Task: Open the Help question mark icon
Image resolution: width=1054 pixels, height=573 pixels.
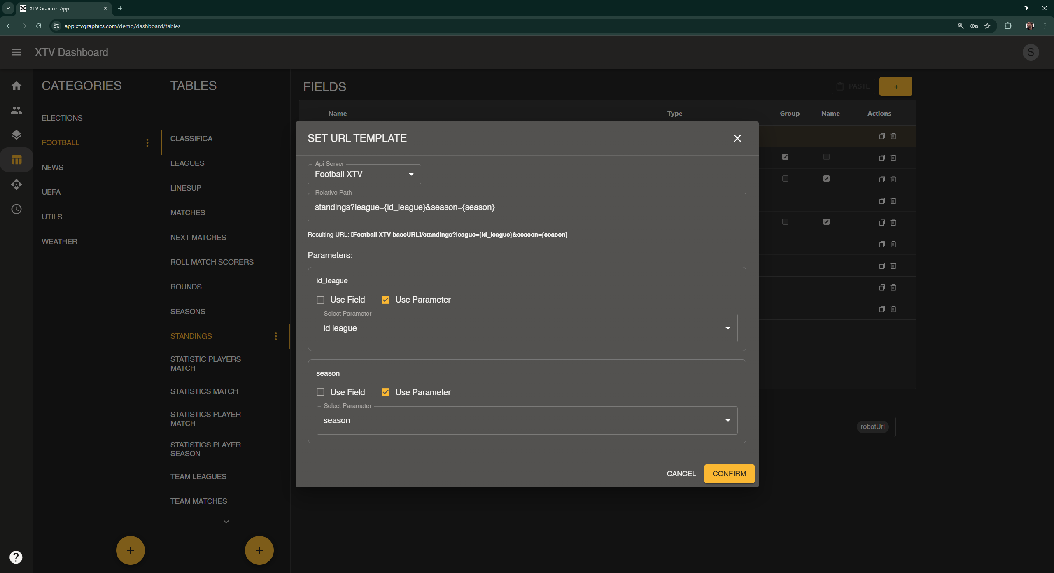Action: 16,557
